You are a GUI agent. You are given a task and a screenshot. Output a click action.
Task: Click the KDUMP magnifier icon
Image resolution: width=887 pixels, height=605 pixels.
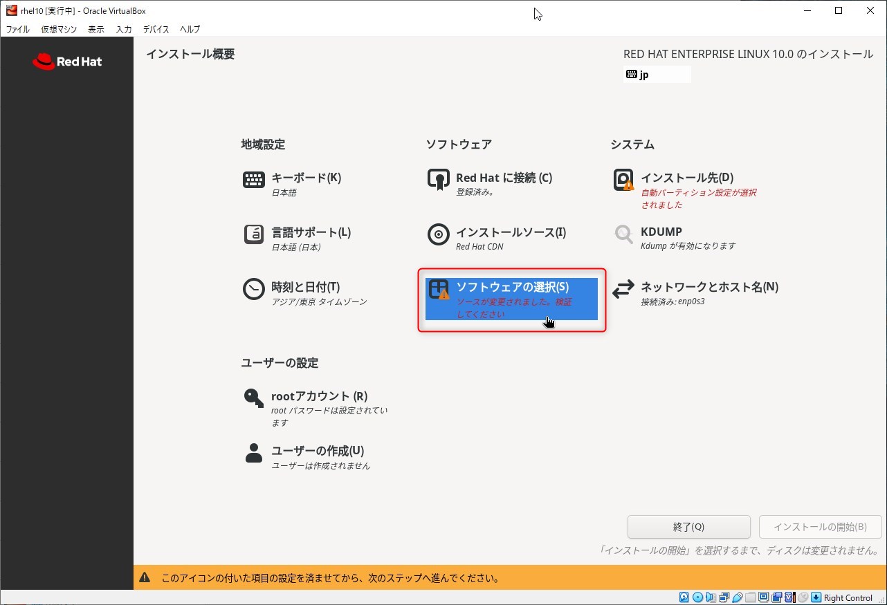[623, 234]
